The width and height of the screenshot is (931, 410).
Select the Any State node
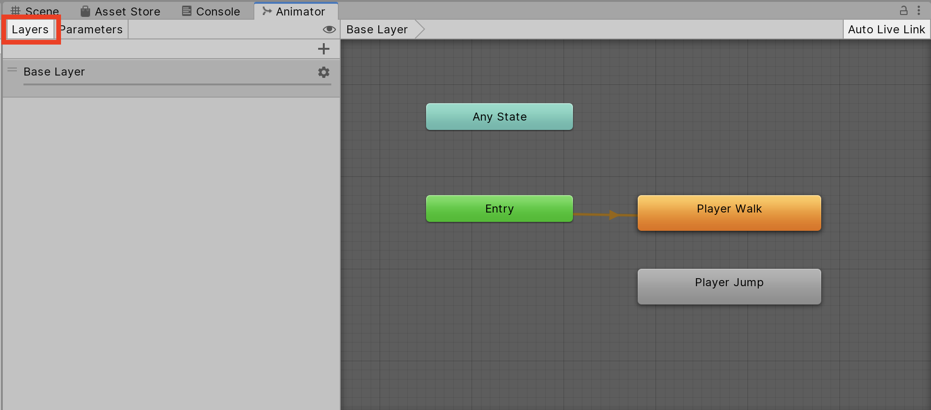(499, 117)
